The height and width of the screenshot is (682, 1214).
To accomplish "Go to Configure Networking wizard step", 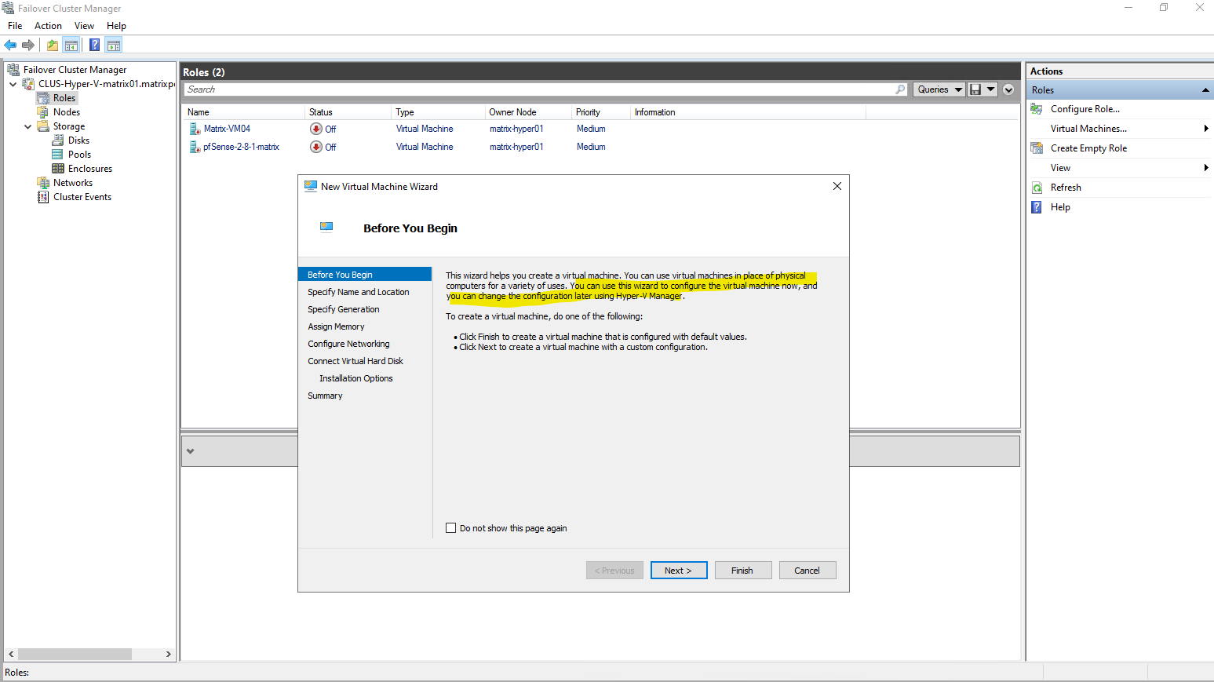I will [348, 344].
